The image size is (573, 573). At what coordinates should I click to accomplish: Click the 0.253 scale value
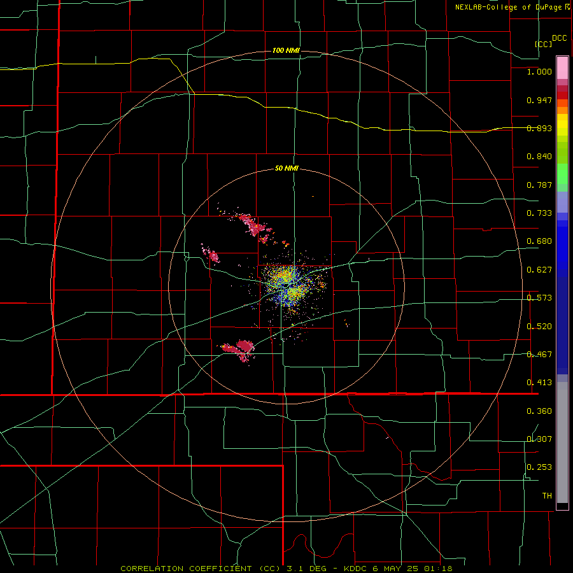(539, 467)
